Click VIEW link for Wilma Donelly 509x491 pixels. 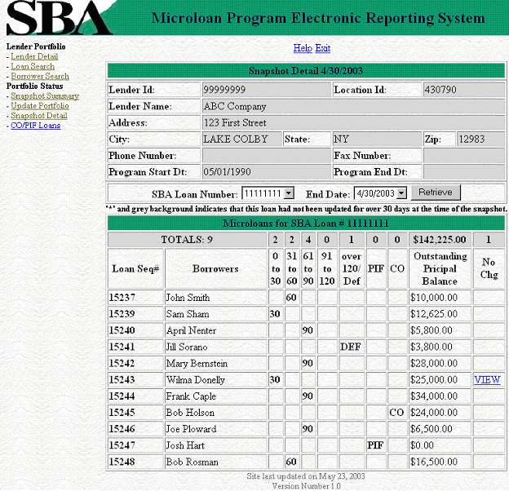pos(487,380)
